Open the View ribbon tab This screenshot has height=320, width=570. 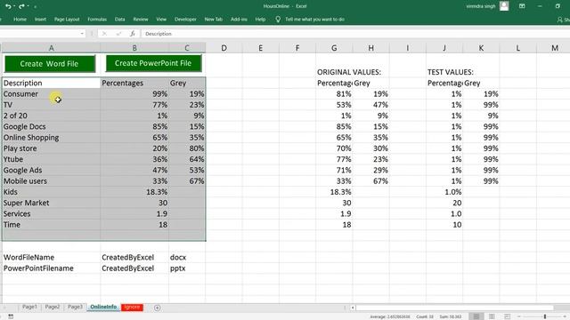[161, 20]
